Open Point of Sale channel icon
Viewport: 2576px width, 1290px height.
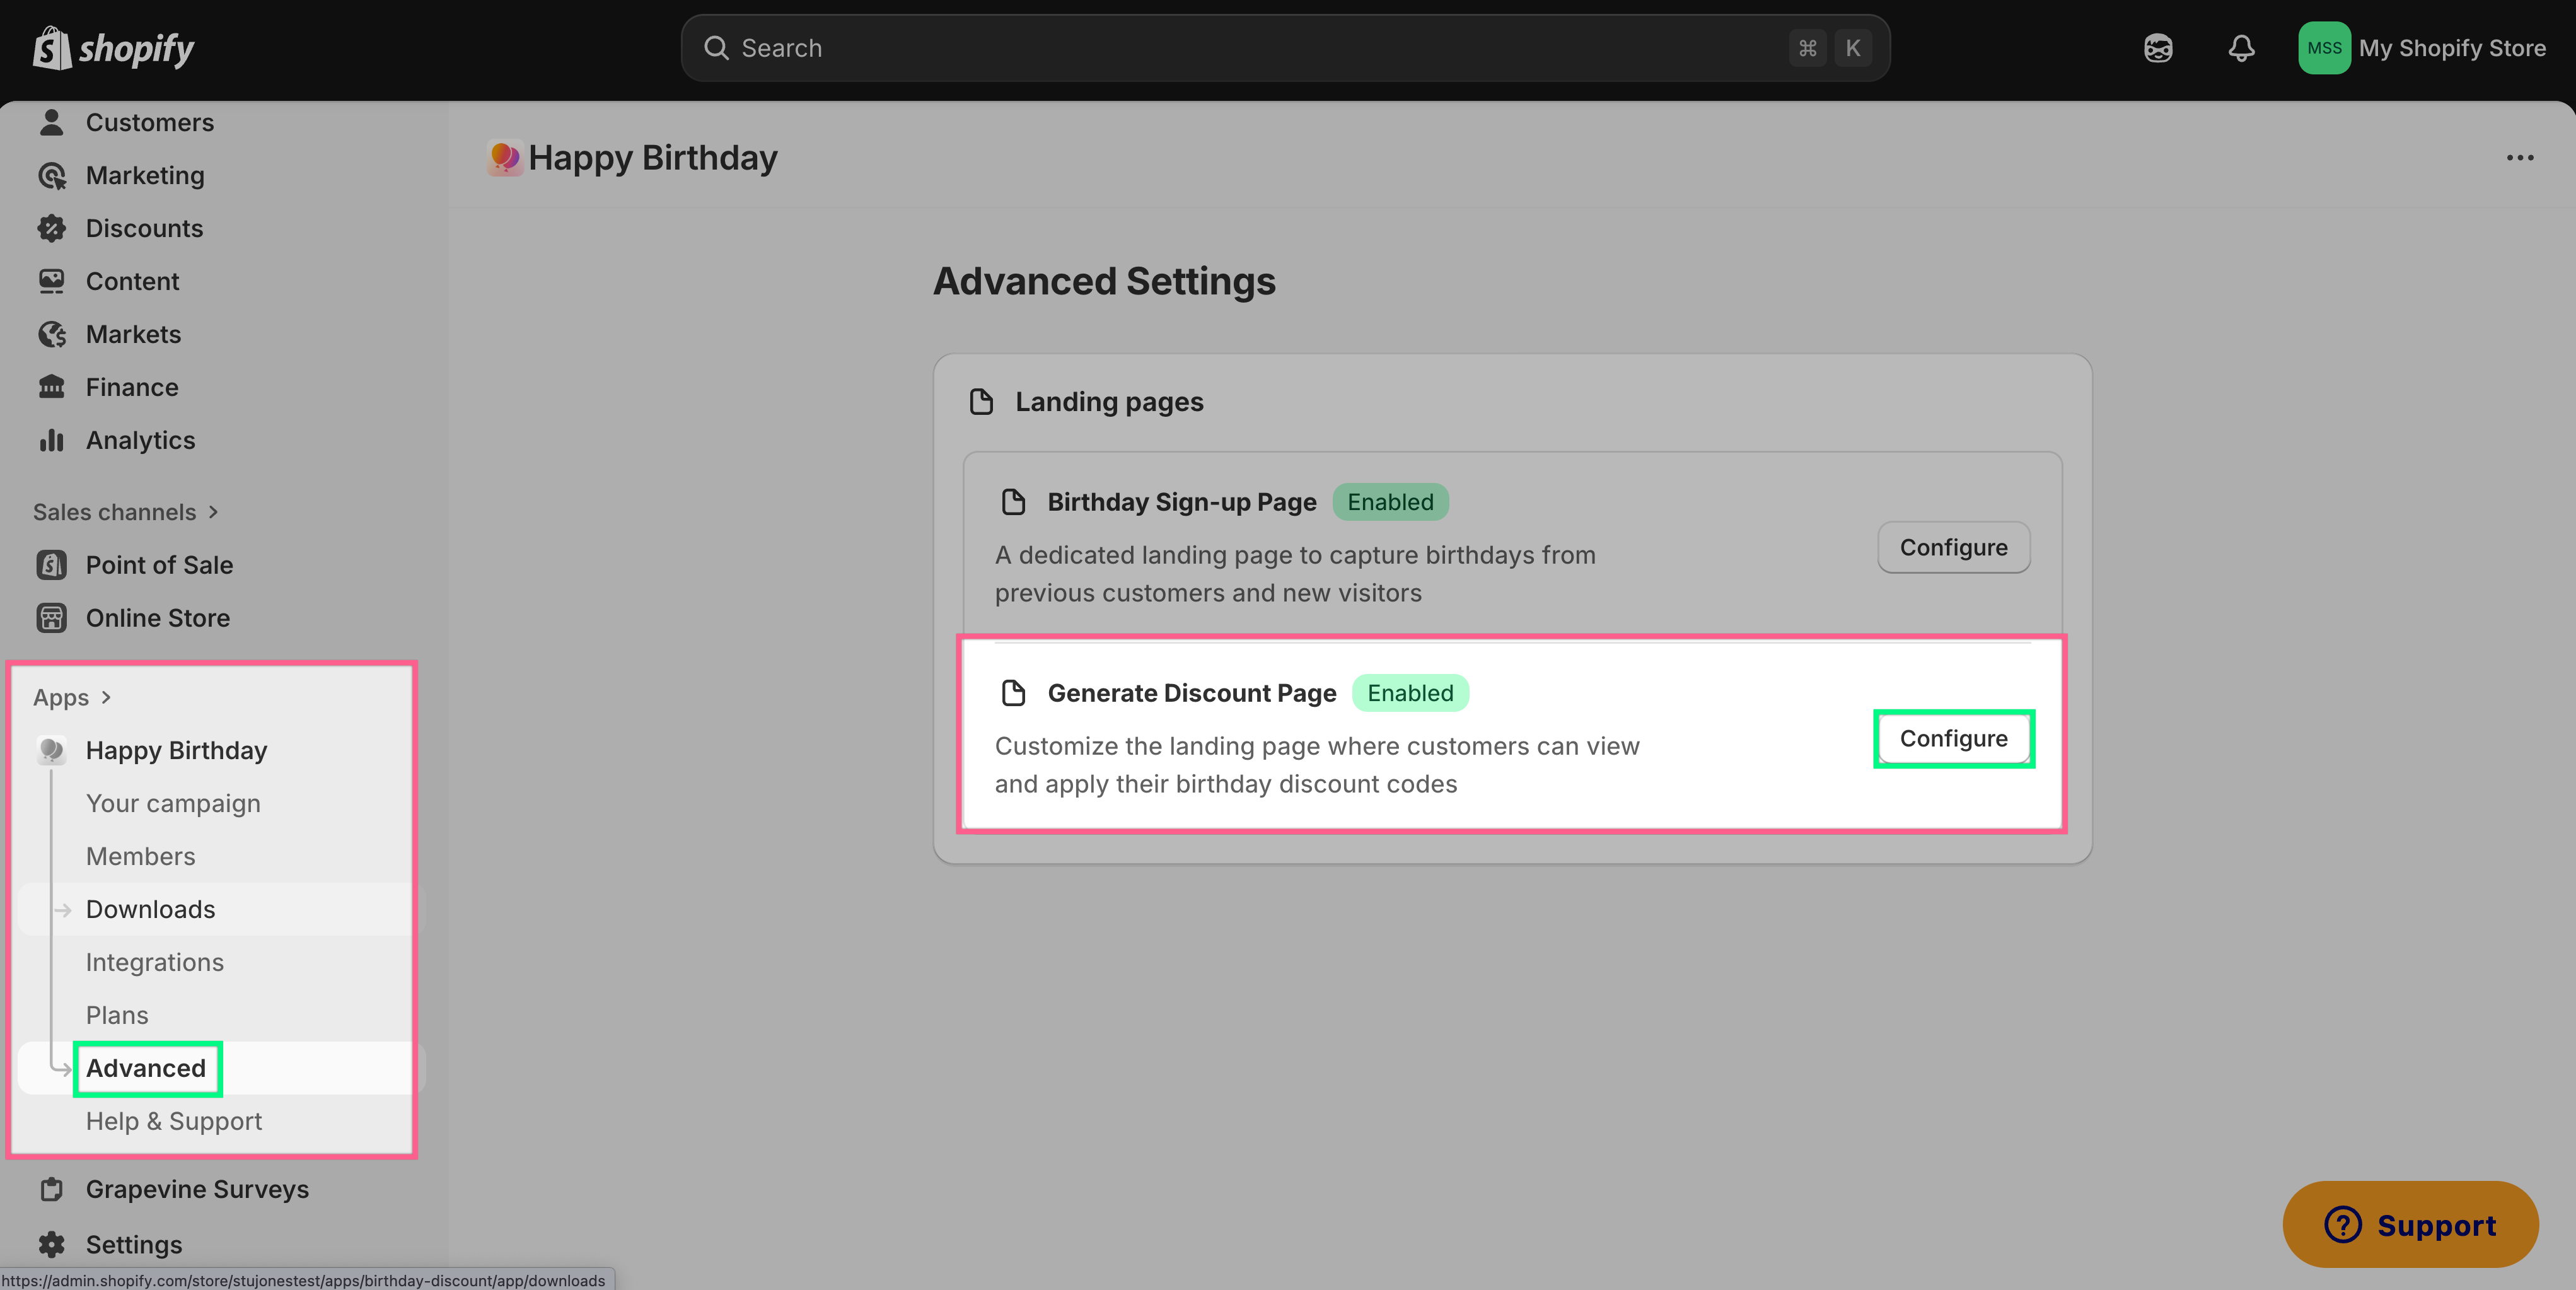(x=51, y=565)
